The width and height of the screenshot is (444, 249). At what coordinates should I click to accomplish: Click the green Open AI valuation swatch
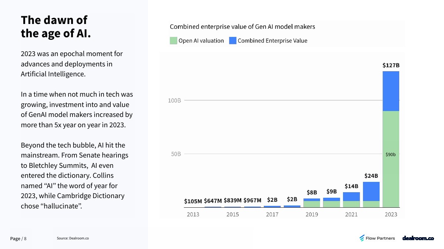173,41
